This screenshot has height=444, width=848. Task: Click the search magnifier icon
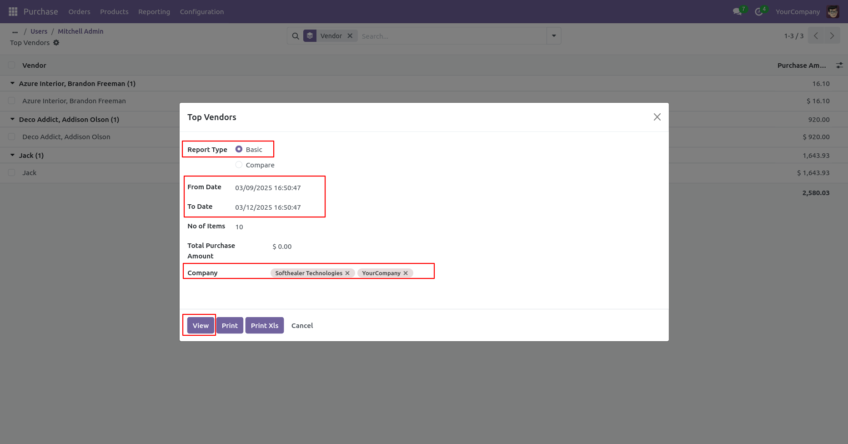coord(296,36)
